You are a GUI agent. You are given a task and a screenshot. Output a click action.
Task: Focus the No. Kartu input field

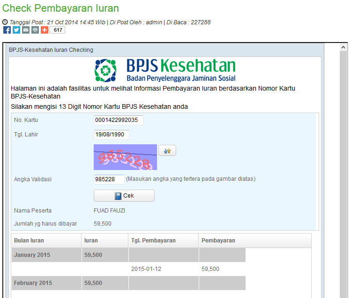pos(119,120)
